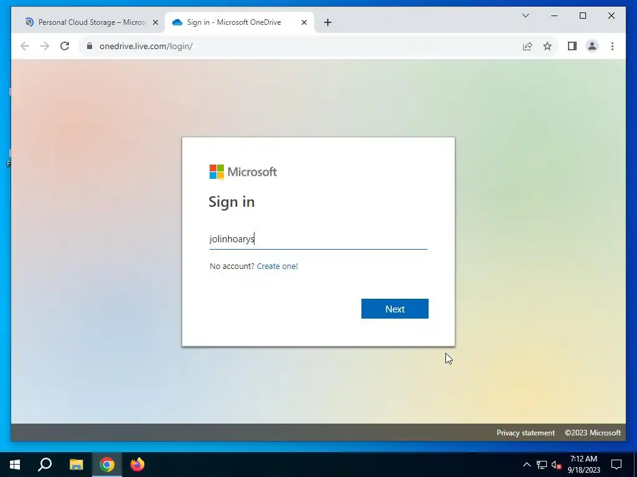Open the taskbar clock and date
The width and height of the screenshot is (637, 477).
tap(584, 465)
